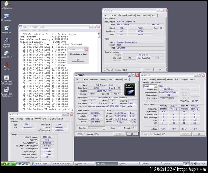Image resolution: width=208 pixels, height=173 pixels.
Task: Click the Media Player quick launch icon
Action: click(27, 164)
